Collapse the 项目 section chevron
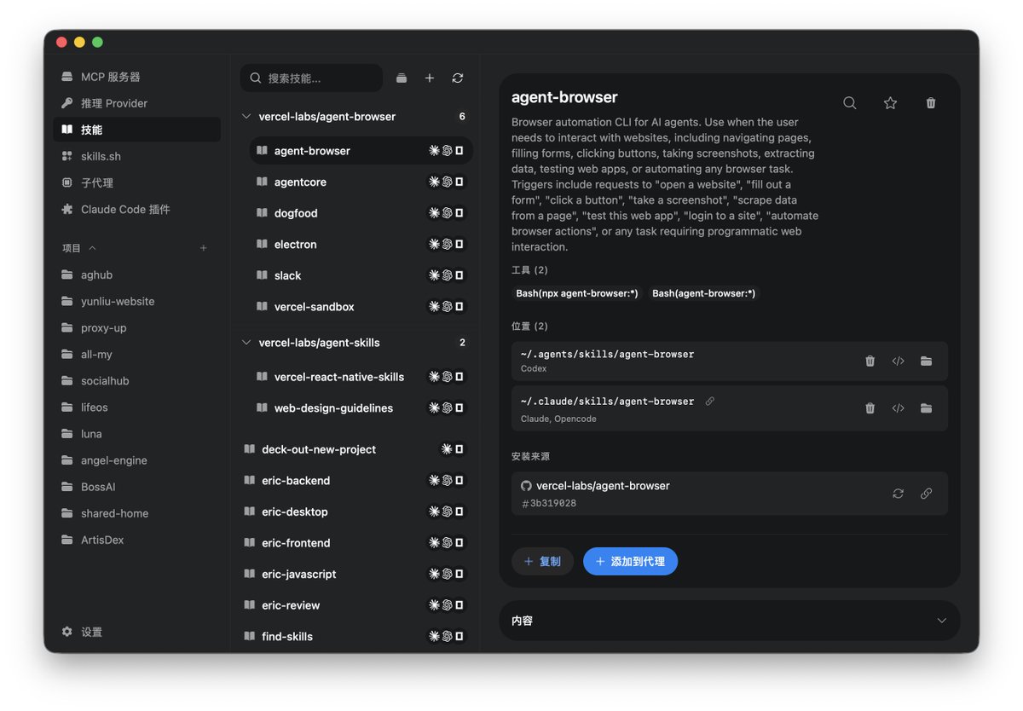The image size is (1023, 711). click(x=92, y=248)
